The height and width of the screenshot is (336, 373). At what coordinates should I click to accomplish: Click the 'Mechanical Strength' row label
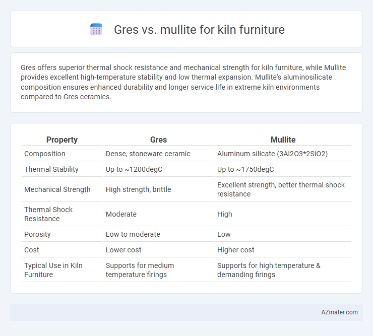57,189
